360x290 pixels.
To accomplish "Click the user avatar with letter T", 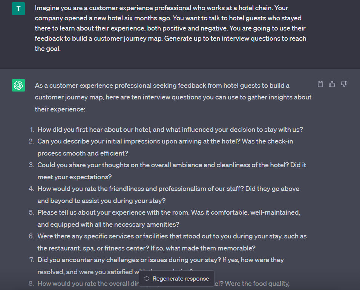I will pos(18,9).
